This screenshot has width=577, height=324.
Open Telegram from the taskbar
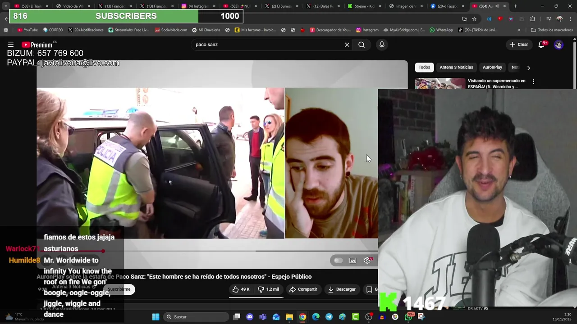(329, 317)
